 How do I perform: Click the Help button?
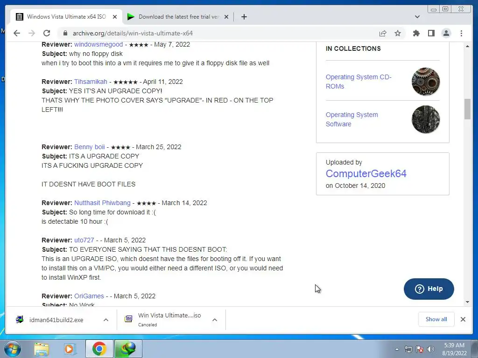[x=429, y=289]
